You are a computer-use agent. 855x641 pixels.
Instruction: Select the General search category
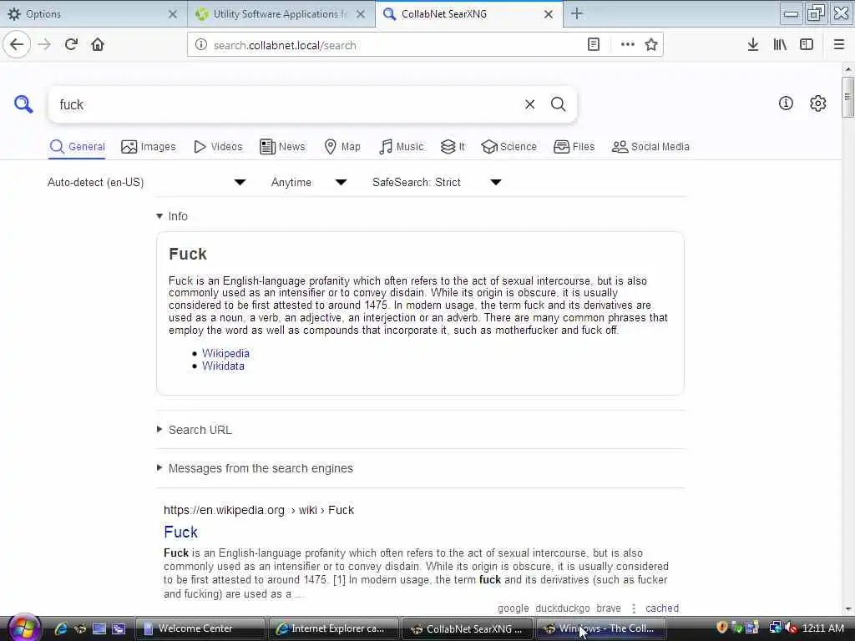[77, 147]
